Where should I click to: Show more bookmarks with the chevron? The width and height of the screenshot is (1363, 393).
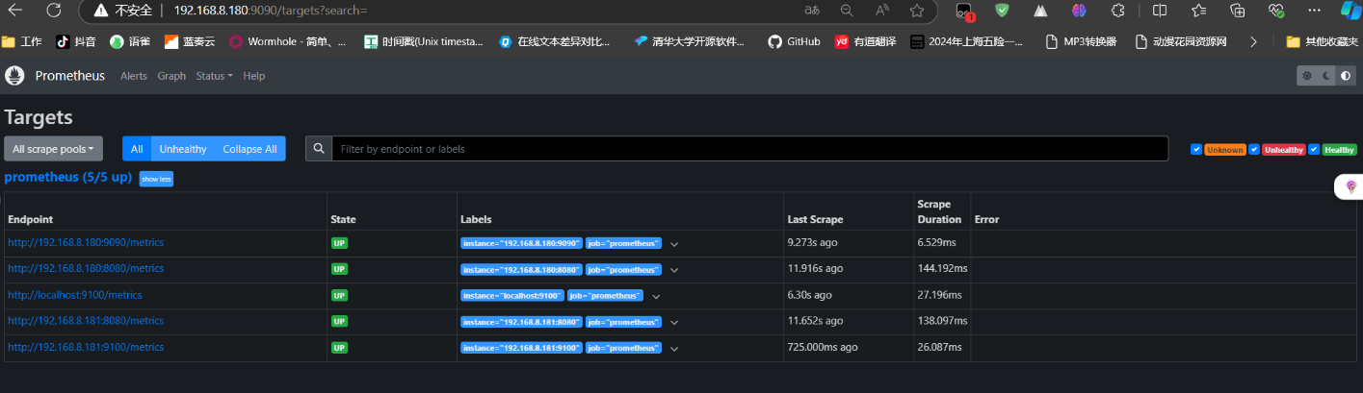[1253, 41]
